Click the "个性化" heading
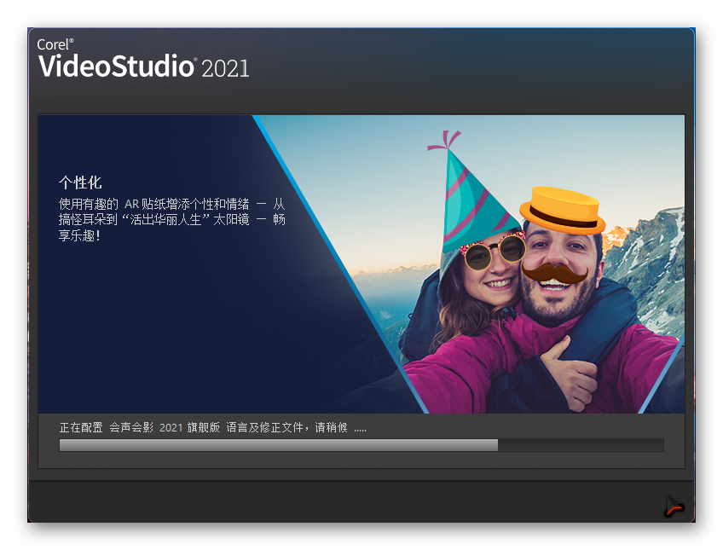 tap(80, 182)
